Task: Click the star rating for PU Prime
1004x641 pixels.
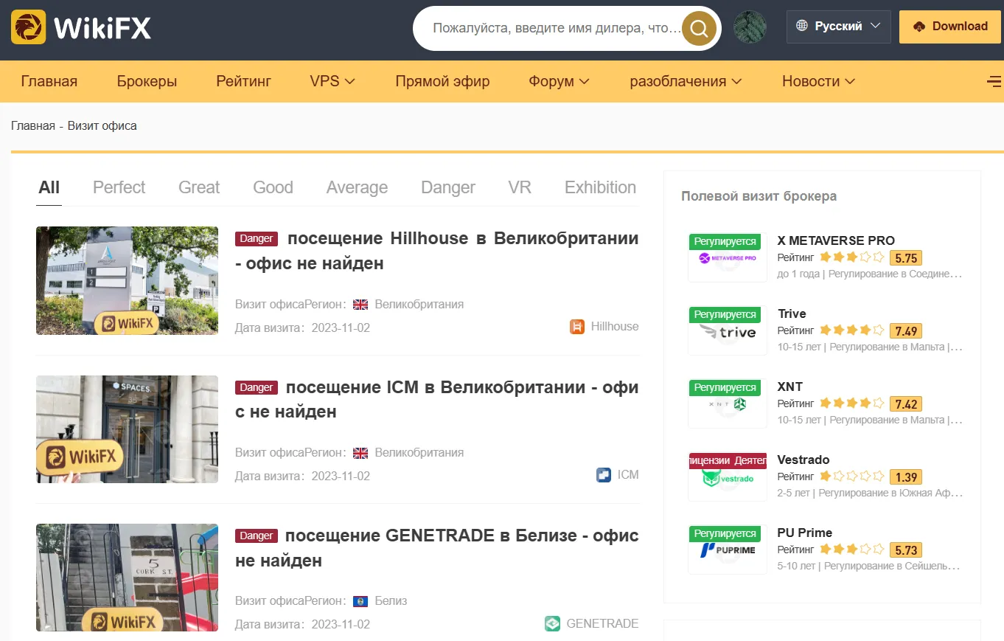Action: (x=851, y=550)
